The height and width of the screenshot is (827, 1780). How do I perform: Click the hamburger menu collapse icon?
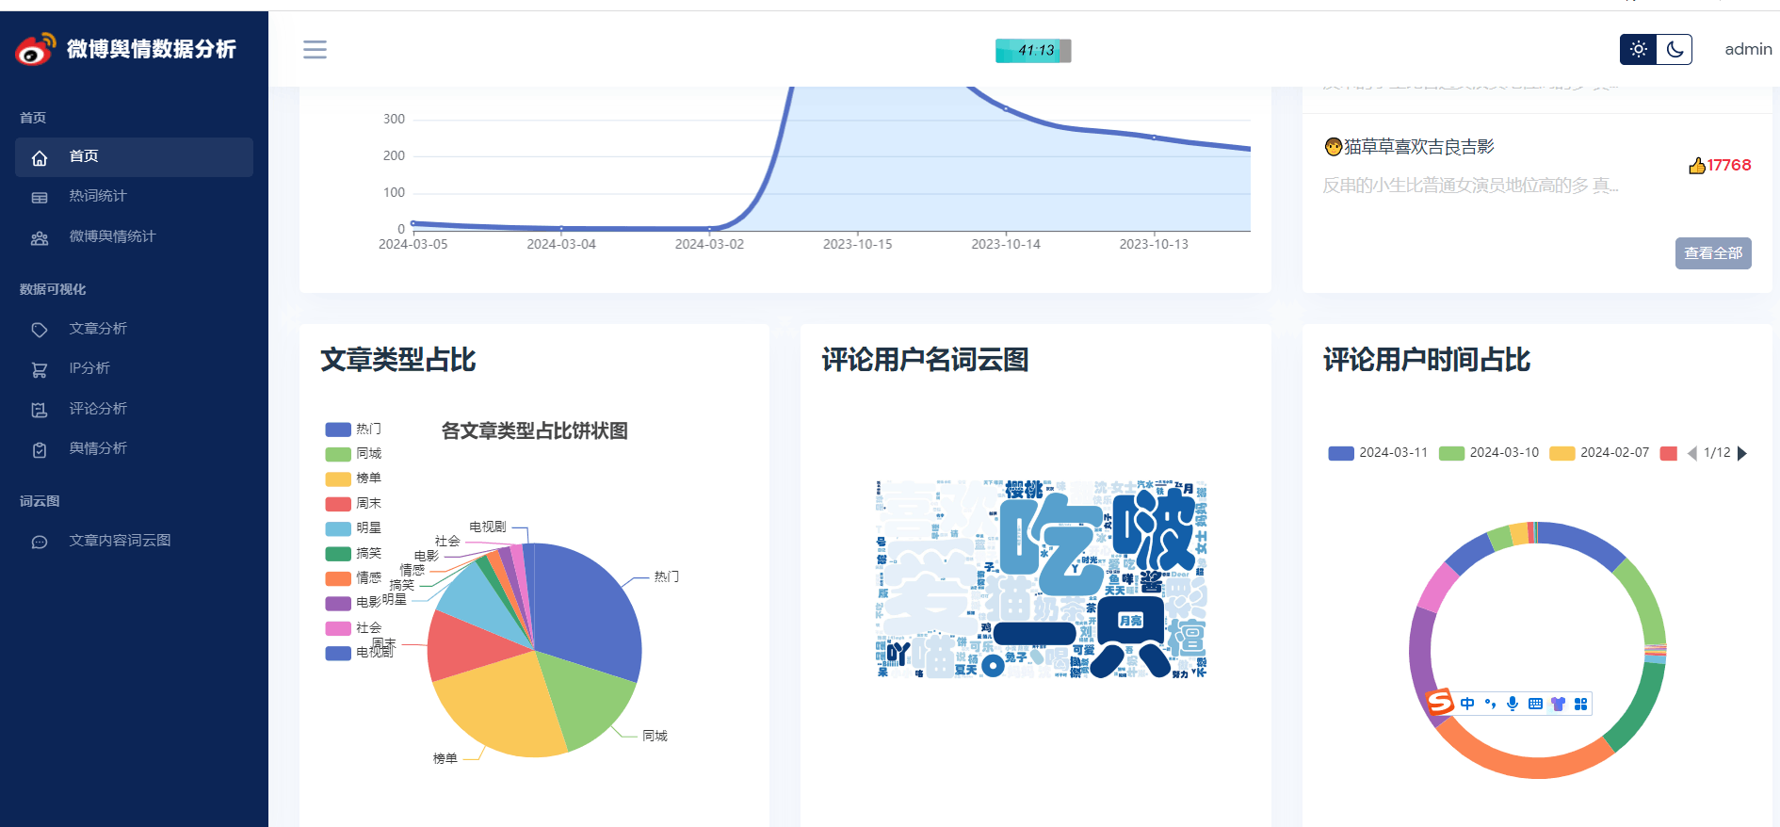click(315, 50)
